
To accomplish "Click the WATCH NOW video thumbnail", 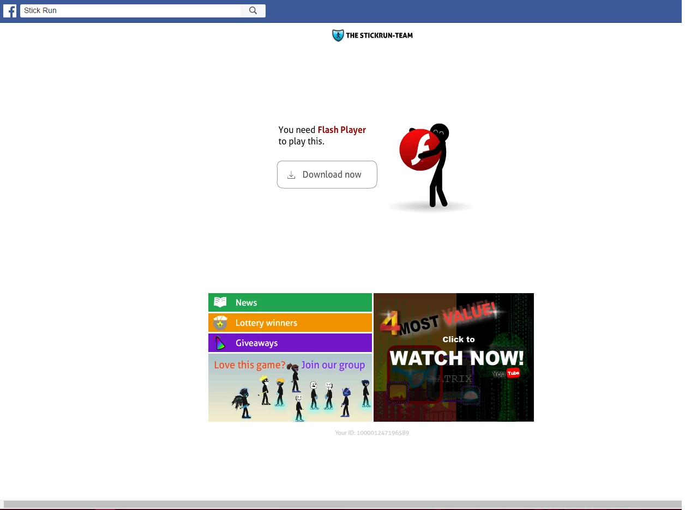I will (x=454, y=357).
